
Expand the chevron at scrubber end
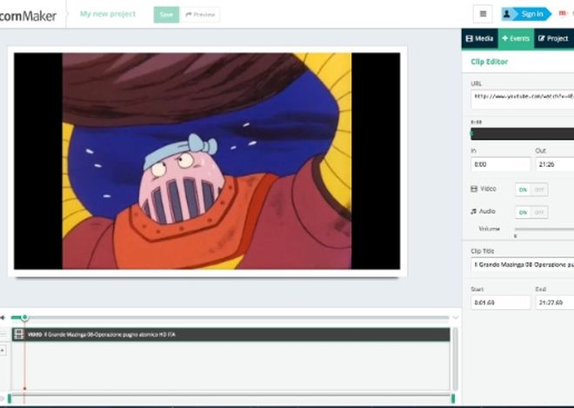[x=456, y=318]
